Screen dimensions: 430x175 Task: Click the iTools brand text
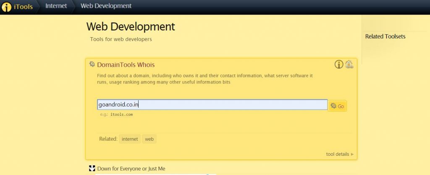coord(24,7)
